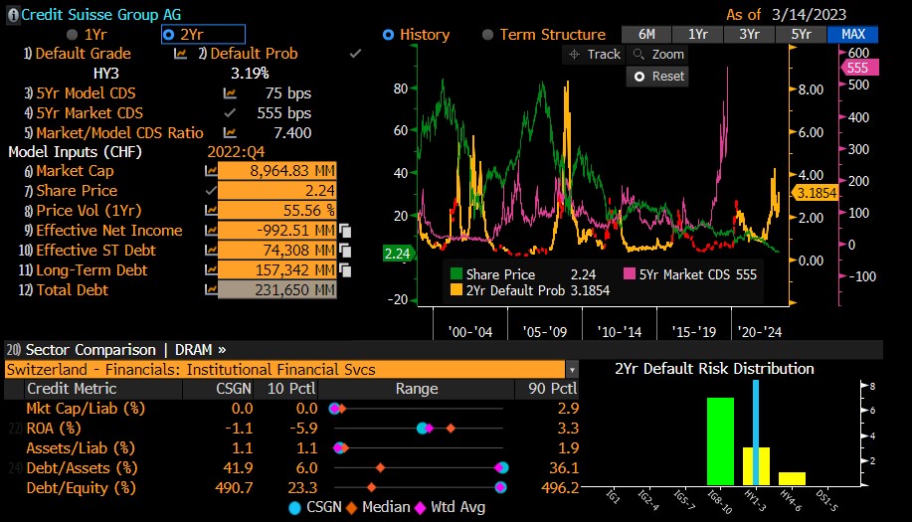
Task: Click the info icon beside Credit Suisse Group AG
Action: 13,15
